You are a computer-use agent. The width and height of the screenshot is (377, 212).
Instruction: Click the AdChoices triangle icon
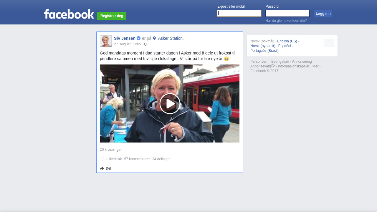pos(273,66)
